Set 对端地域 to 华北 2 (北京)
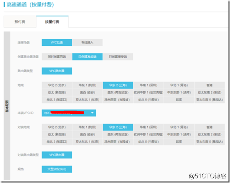This screenshot has width=230, height=183. pyautogui.click(x=57, y=127)
